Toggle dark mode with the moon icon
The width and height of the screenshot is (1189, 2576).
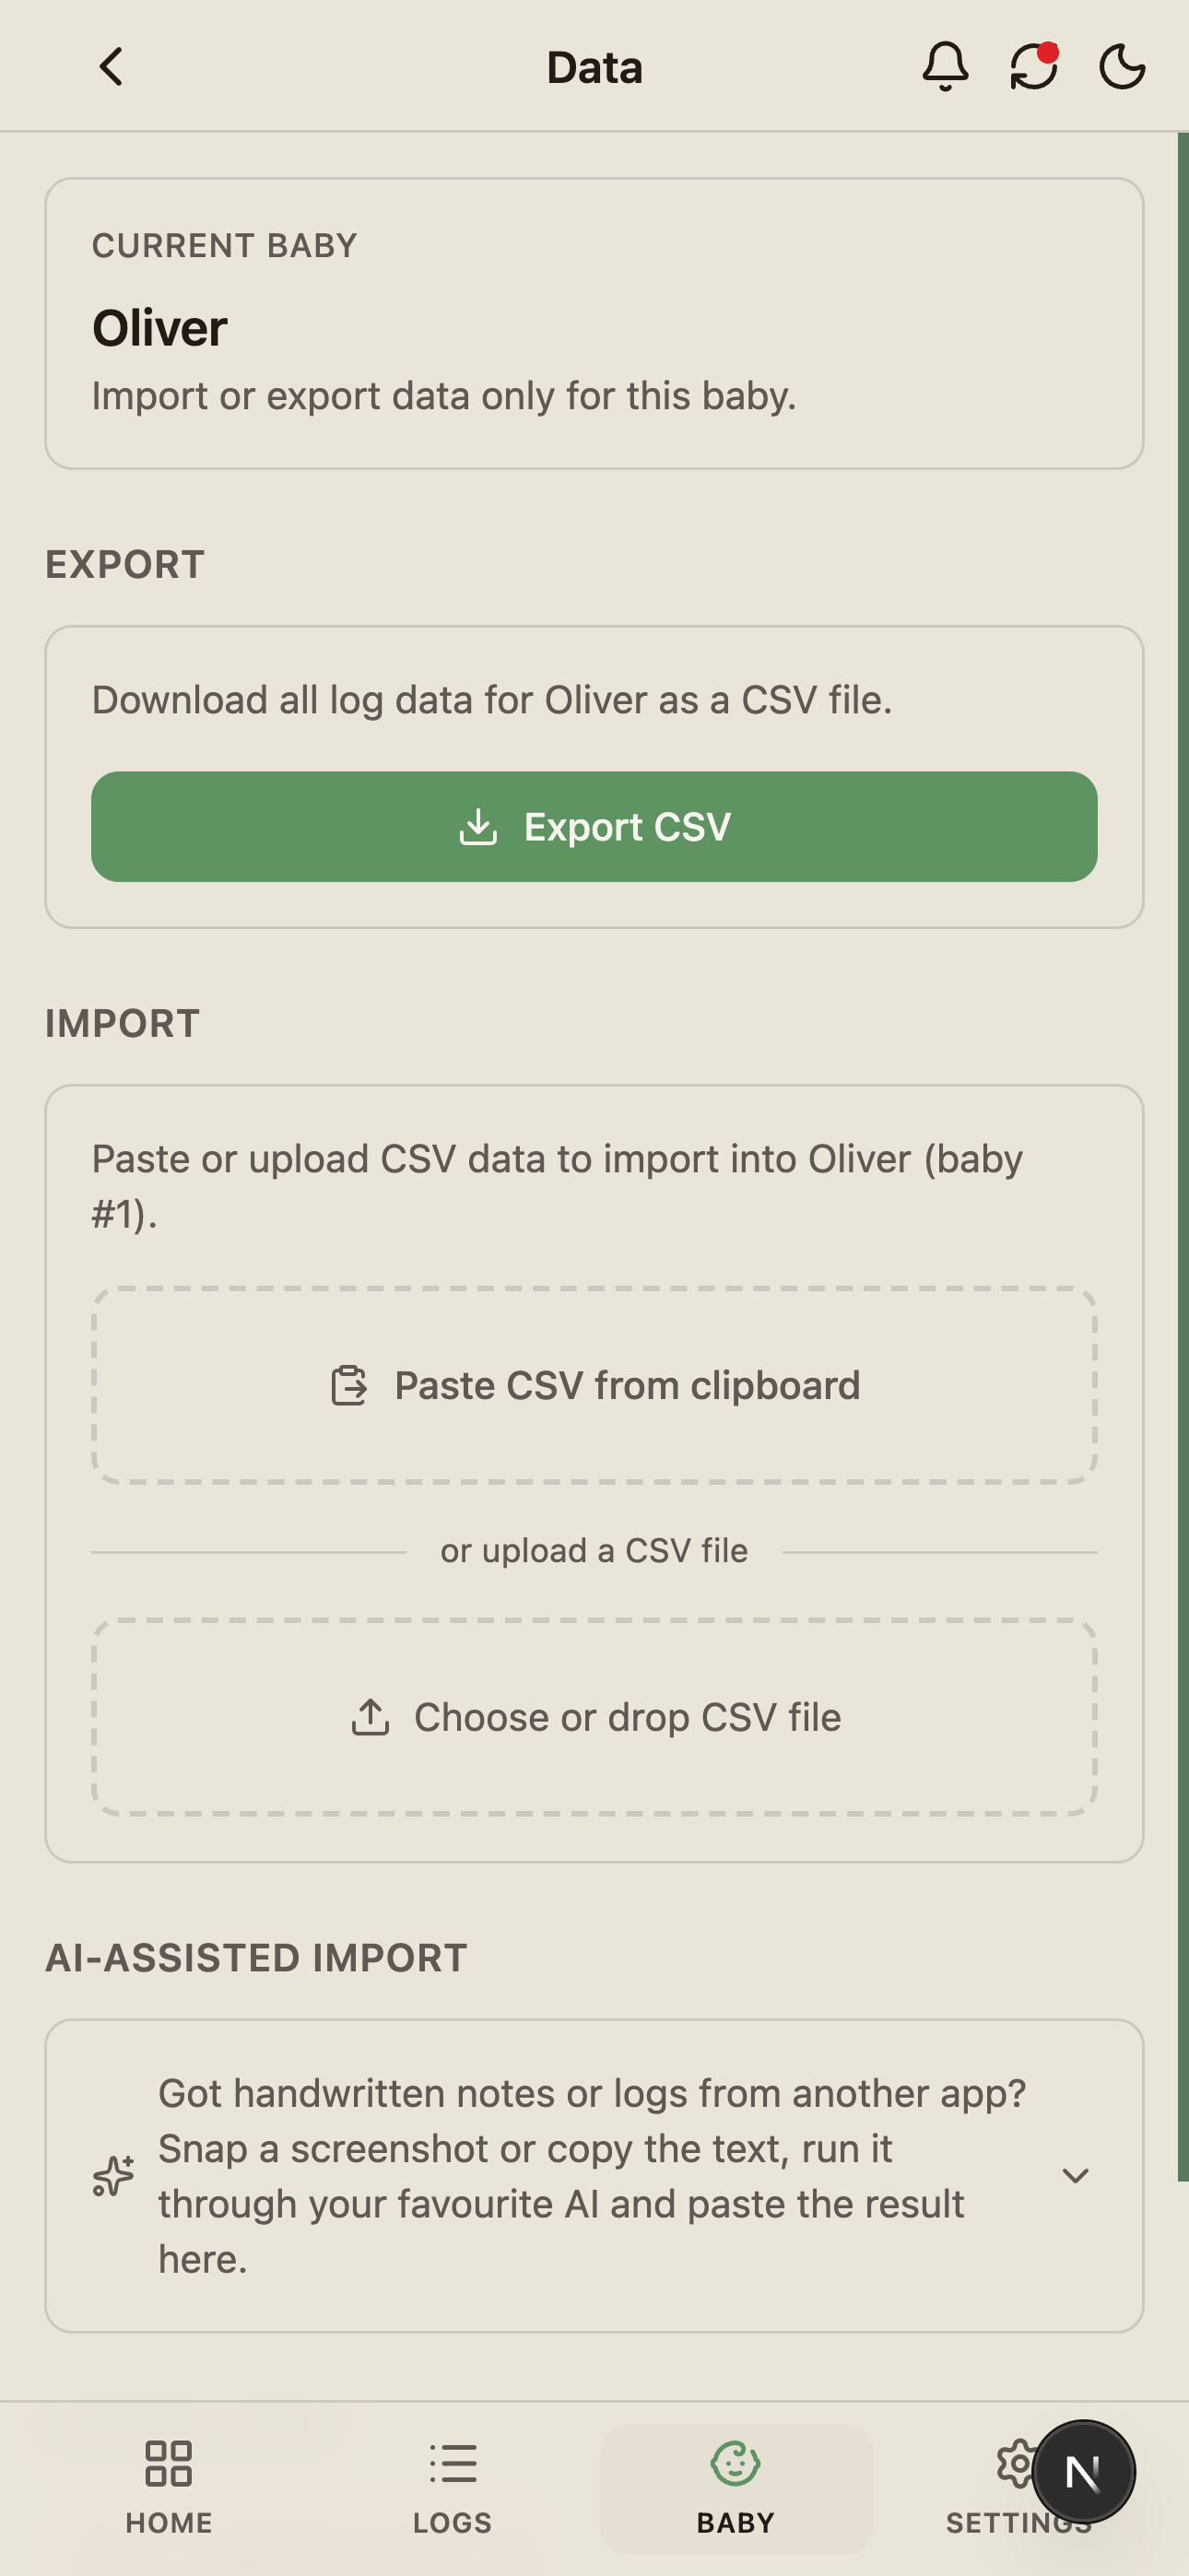[1122, 67]
